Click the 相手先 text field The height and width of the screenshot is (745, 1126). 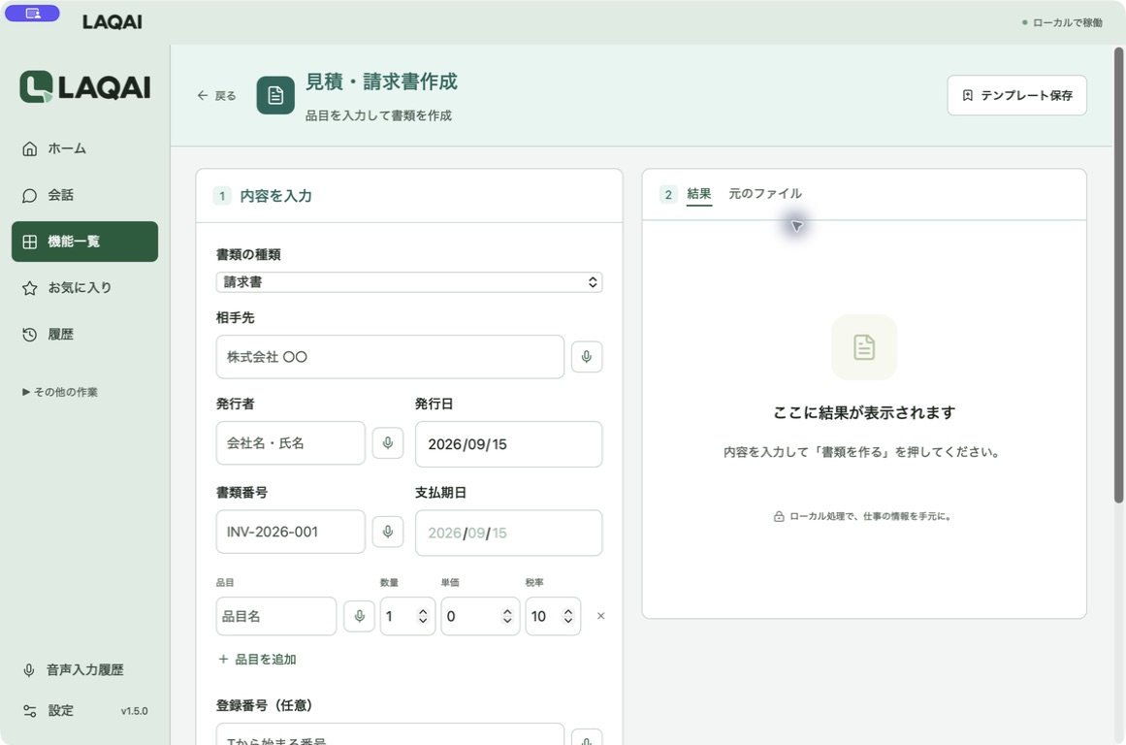click(x=390, y=357)
